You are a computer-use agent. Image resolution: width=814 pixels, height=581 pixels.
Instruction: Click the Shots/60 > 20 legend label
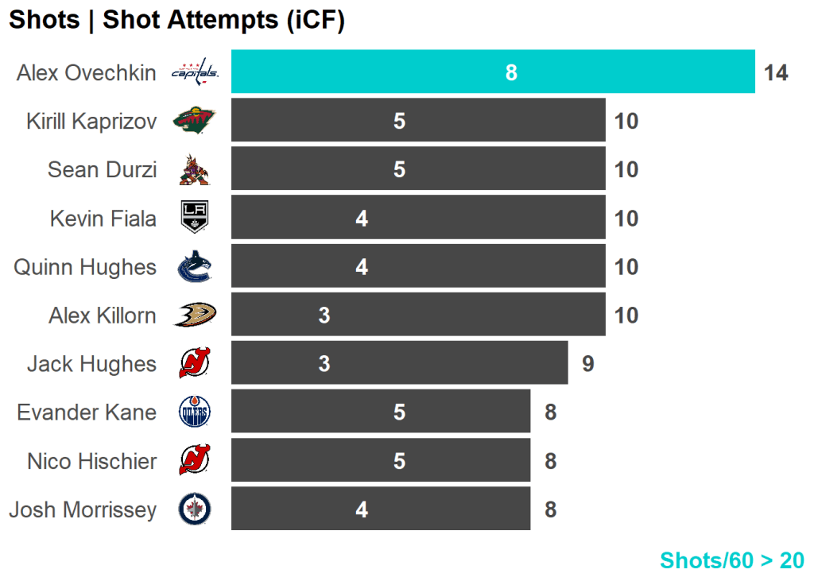(731, 560)
